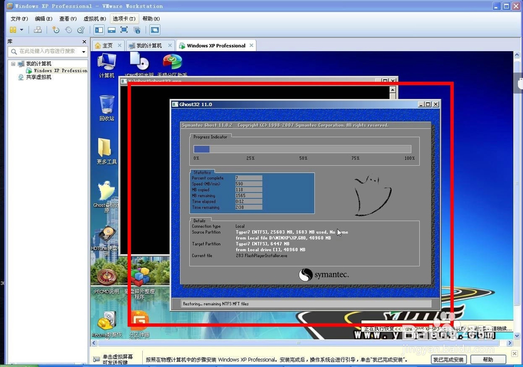Click the HDTune硬盘检测 desktop icon
The width and height of the screenshot is (523, 367).
pyautogui.click(x=106, y=240)
